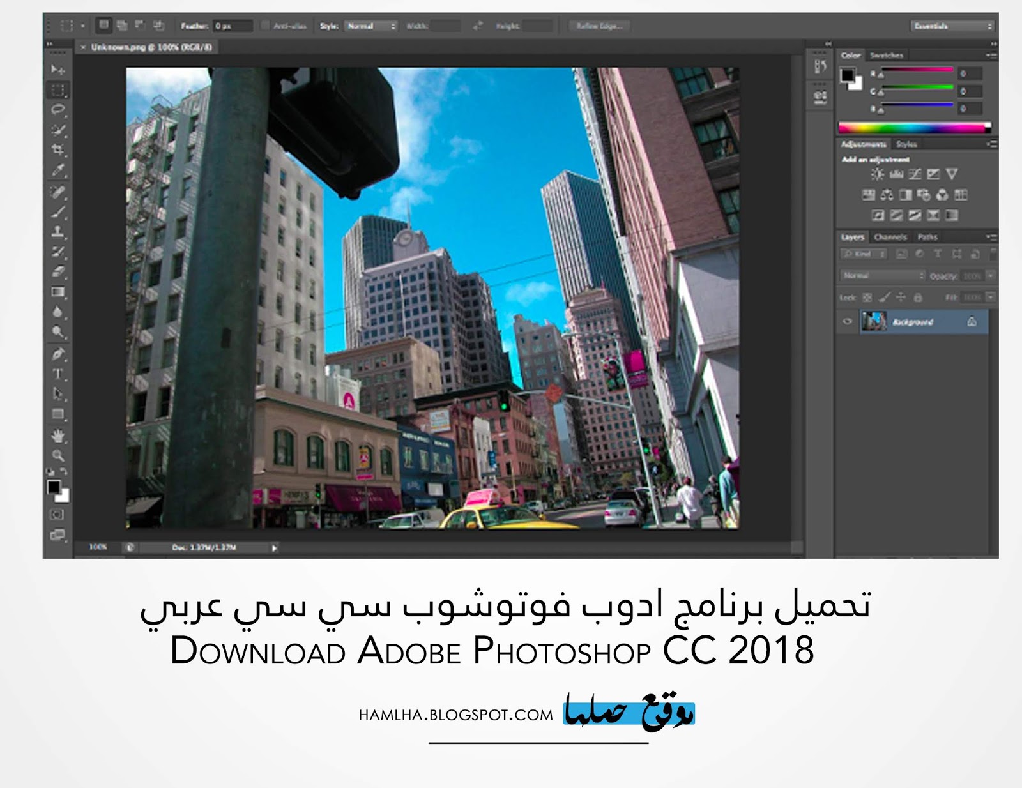
Task: Switch to the Styles tab
Action: click(906, 144)
